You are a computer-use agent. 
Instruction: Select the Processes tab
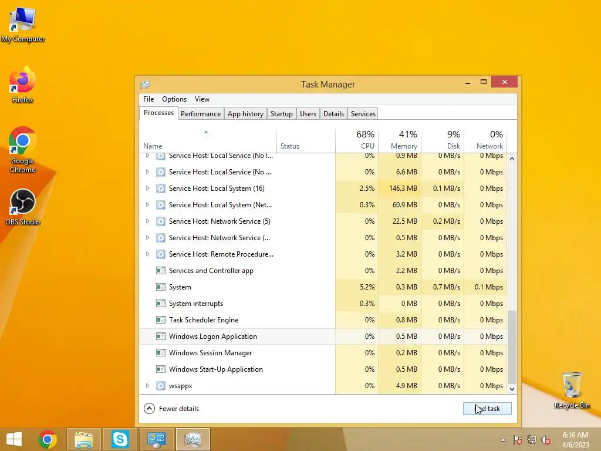158,113
